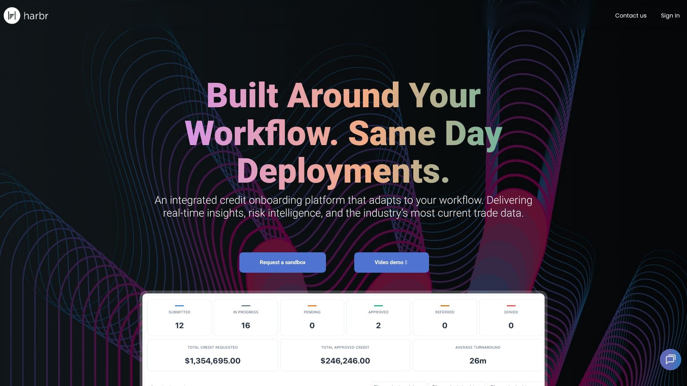Screen dimensions: 687x386
Task: Click the Referred count card
Action: coord(444,317)
